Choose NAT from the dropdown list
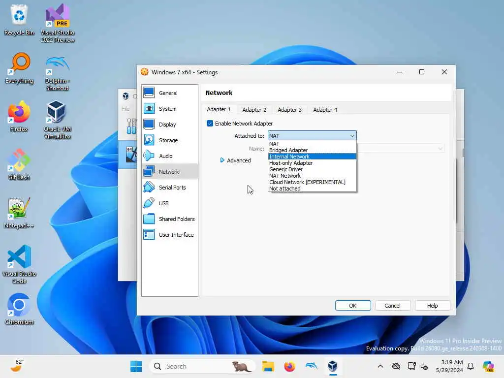The height and width of the screenshot is (378, 504). point(312,144)
